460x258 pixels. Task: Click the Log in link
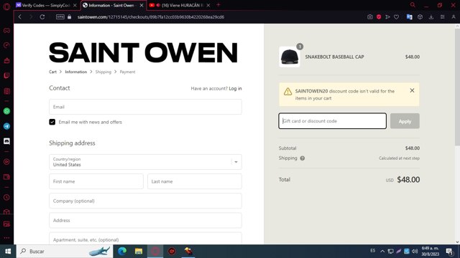[x=235, y=88]
